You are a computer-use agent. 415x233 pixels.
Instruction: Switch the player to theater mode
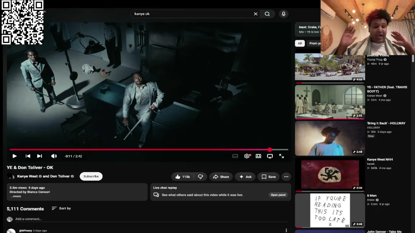[x=258, y=156]
